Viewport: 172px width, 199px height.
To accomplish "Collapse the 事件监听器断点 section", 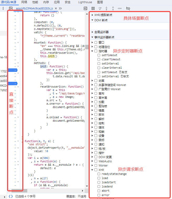I will 92,37.
